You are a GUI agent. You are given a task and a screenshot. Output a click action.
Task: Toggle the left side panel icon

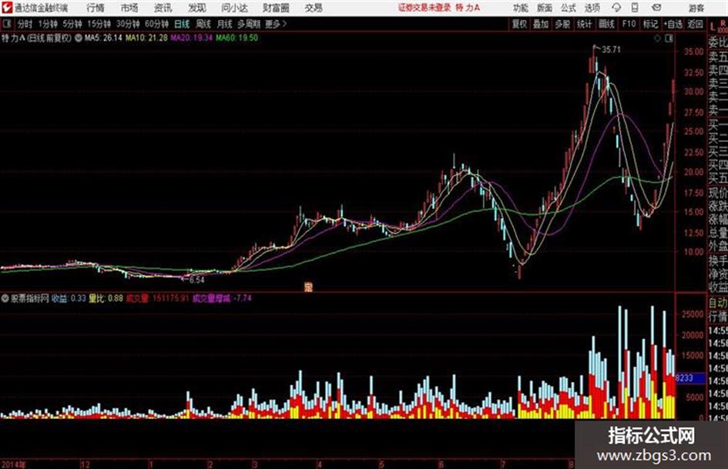coord(6,24)
